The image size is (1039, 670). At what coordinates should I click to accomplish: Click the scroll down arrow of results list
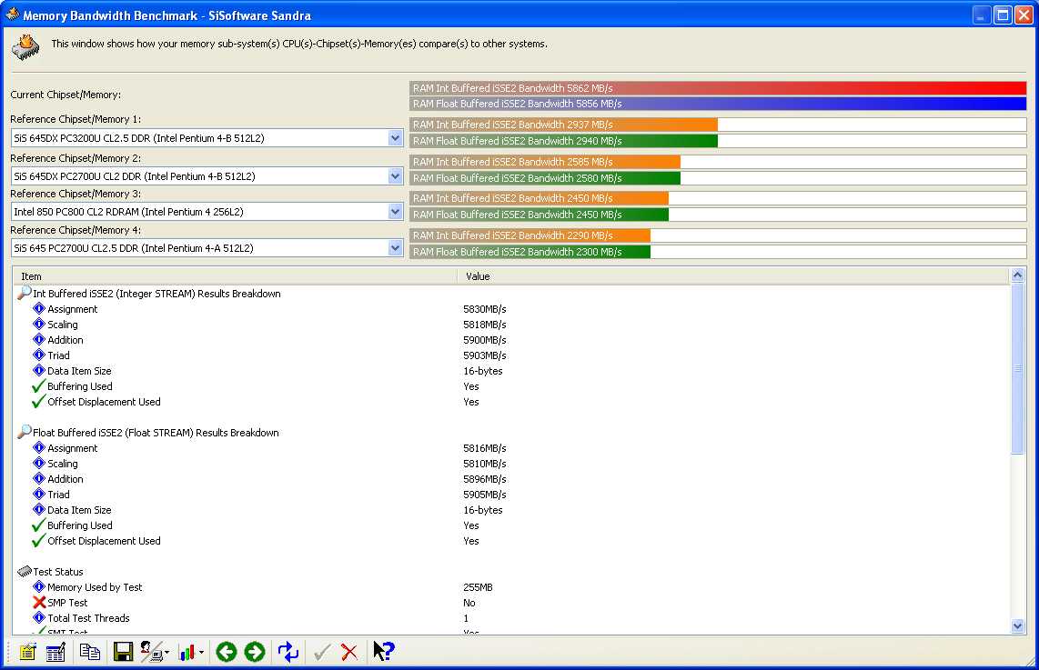pyautogui.click(x=1017, y=625)
